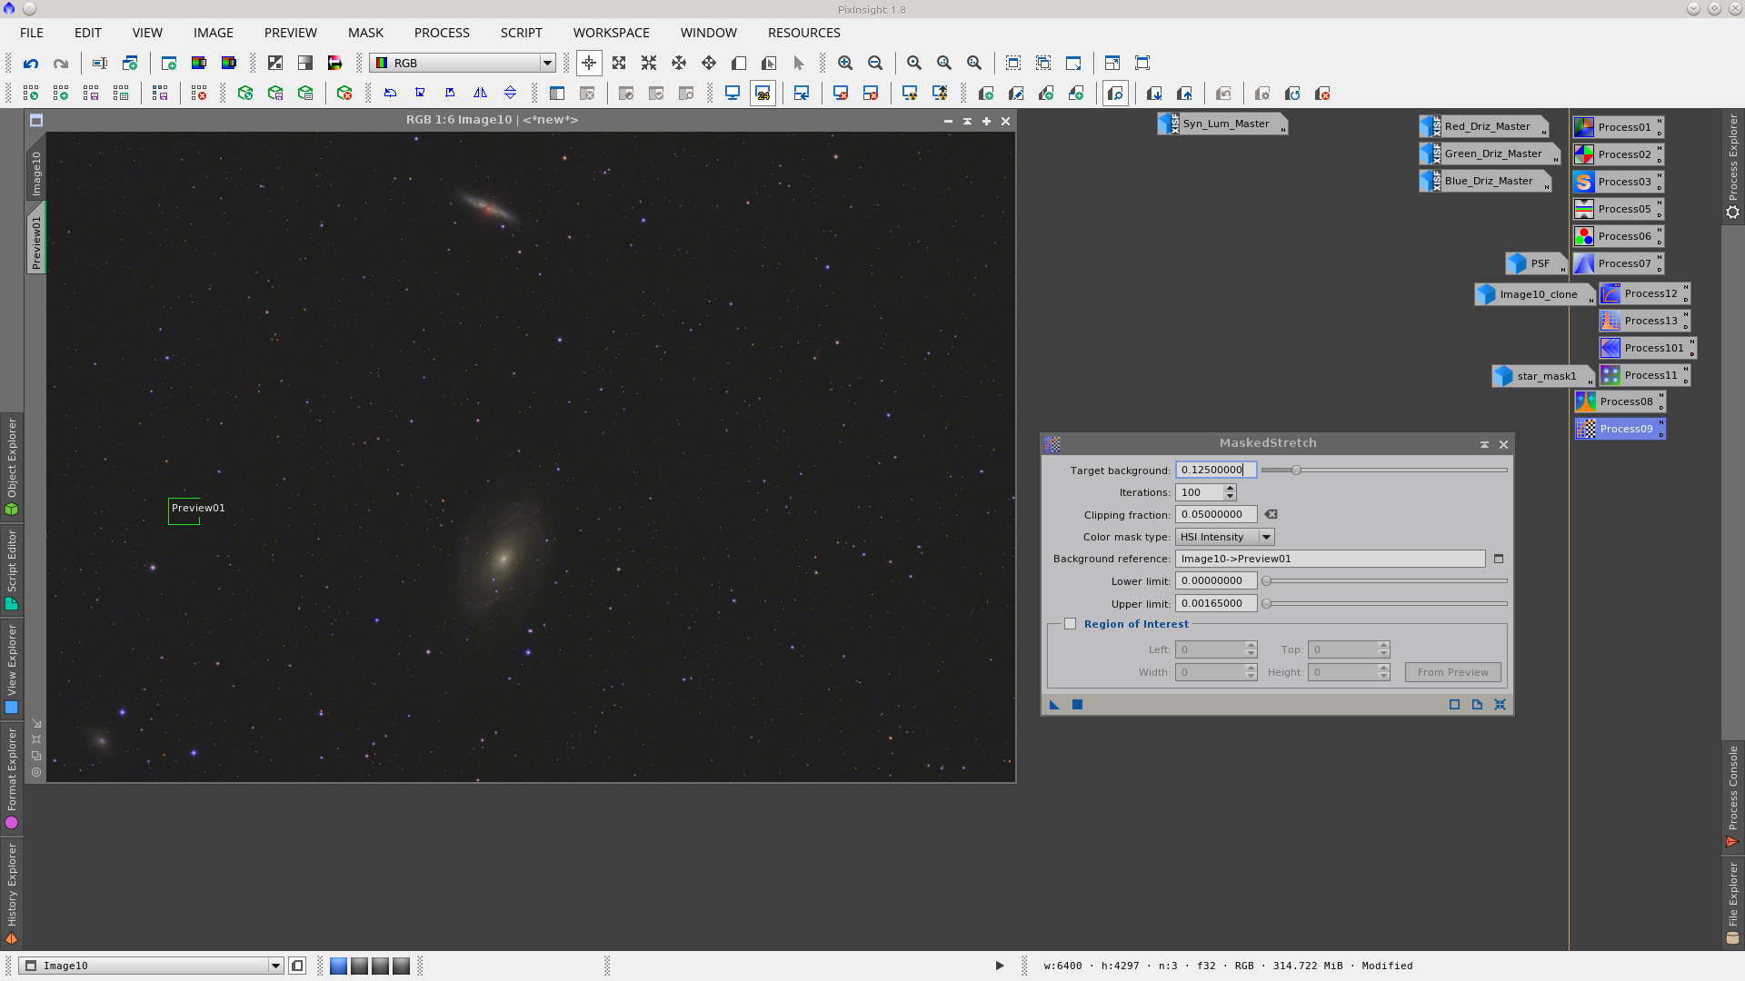Toggle the 24-bit screen LUT toolbar button
Screen dimensions: 1745x981
pos(763,93)
